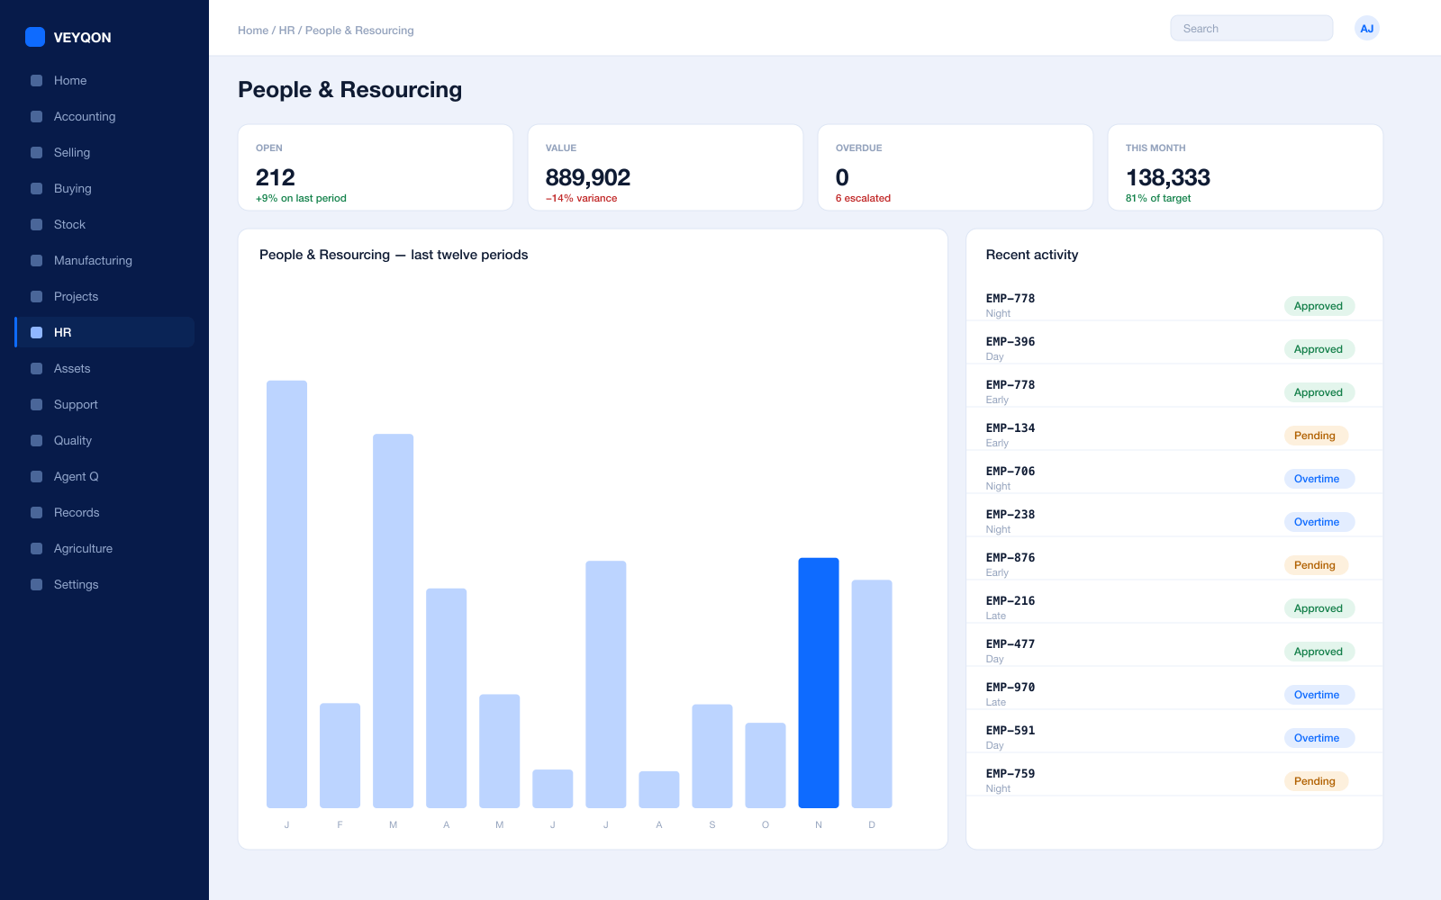Click the Manufacturing sidebar icon

(36, 260)
